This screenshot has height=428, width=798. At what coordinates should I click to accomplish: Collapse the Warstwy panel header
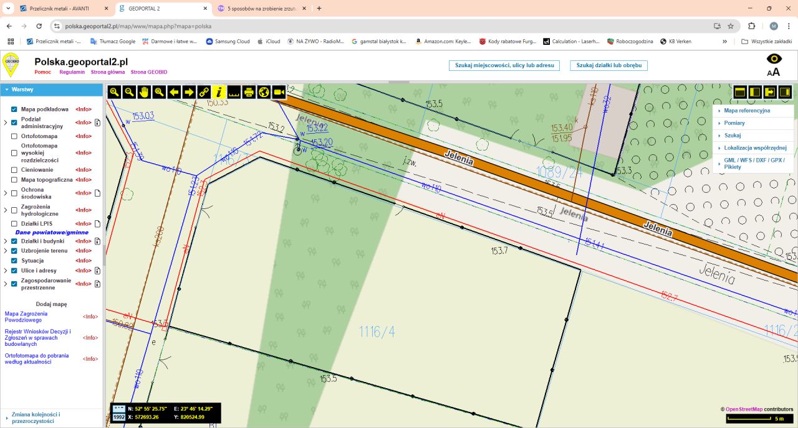51,90
